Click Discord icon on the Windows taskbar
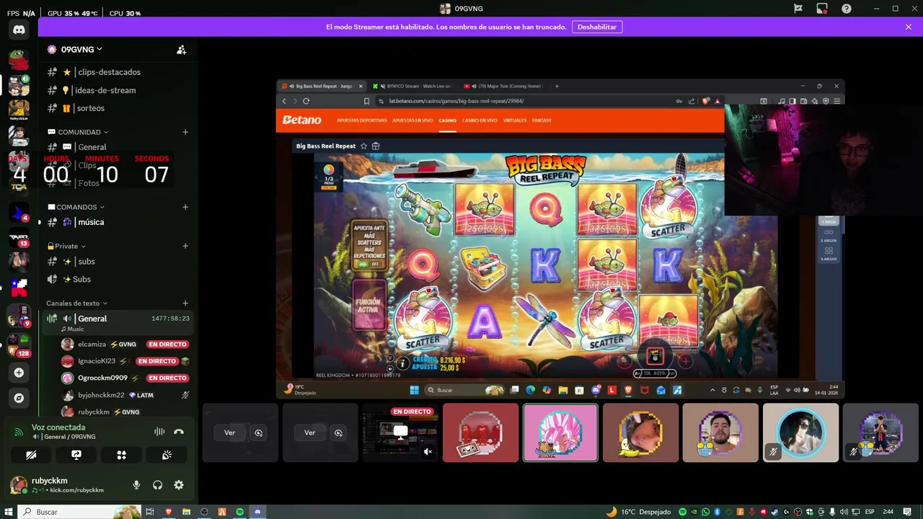This screenshot has width=923, height=519. [257, 512]
